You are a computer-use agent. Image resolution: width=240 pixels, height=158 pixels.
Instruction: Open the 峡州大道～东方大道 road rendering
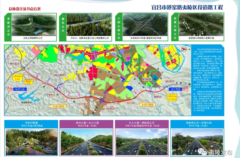(x=87, y=142)
